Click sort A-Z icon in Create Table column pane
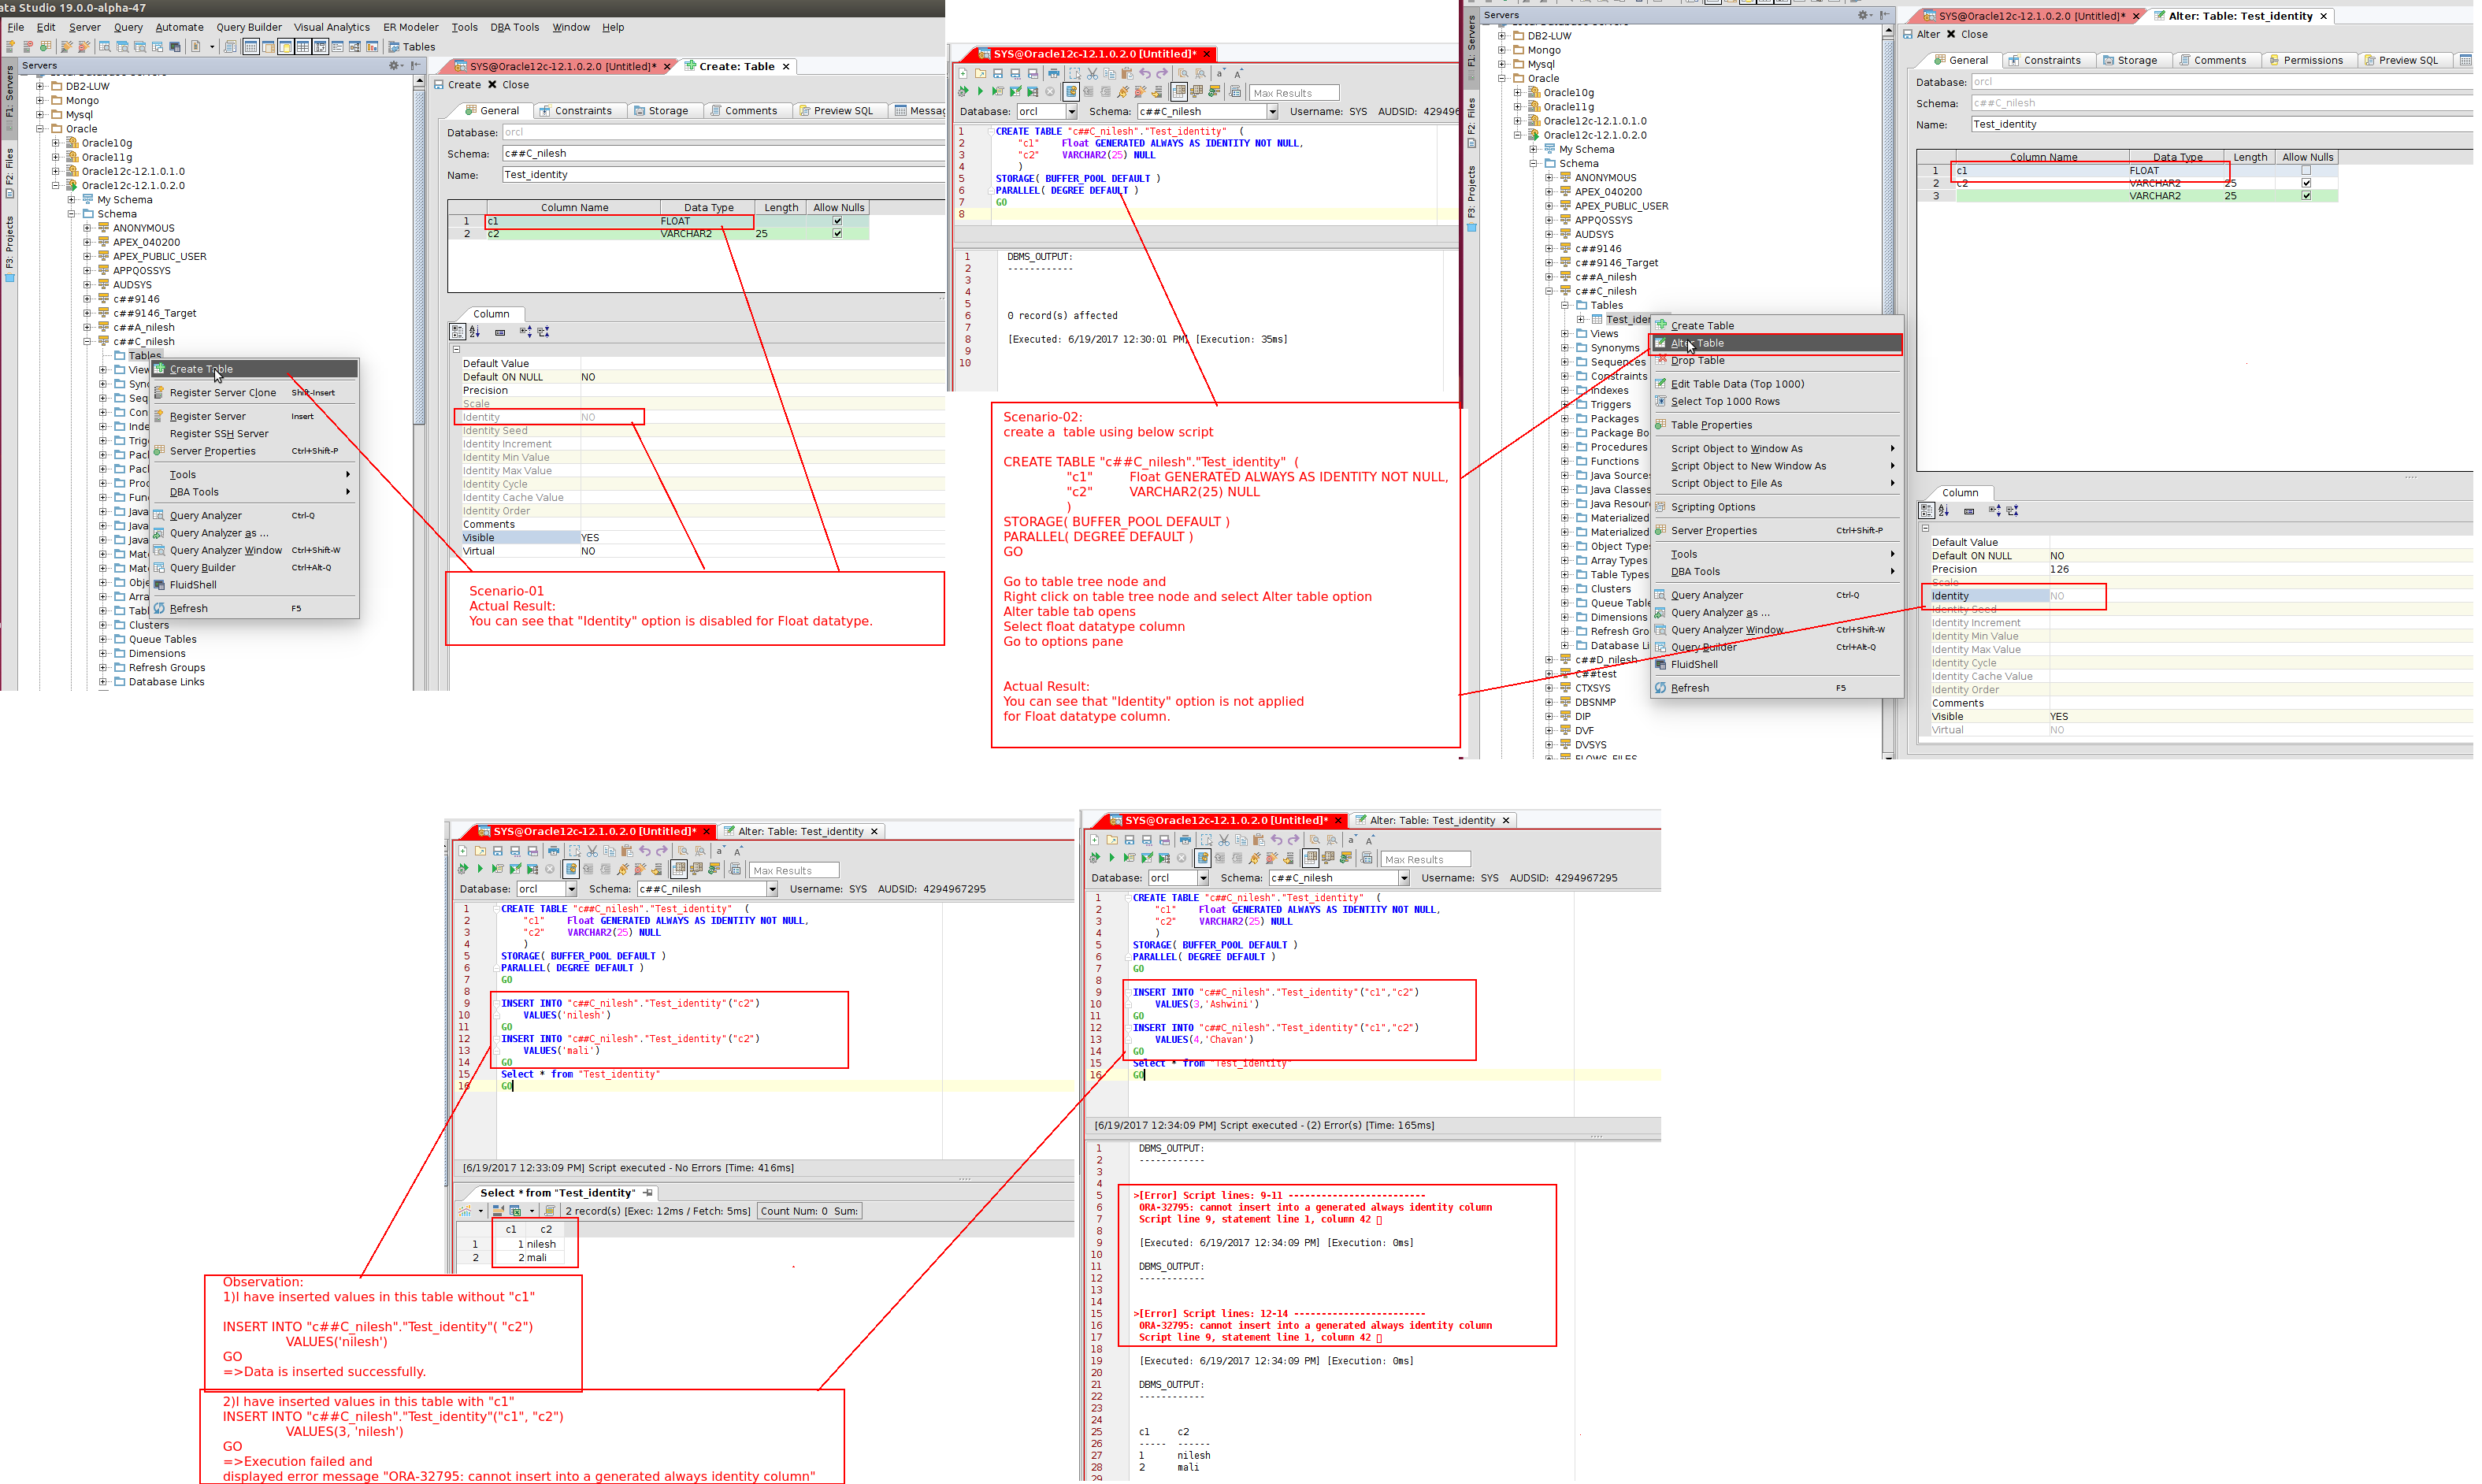 (x=474, y=332)
